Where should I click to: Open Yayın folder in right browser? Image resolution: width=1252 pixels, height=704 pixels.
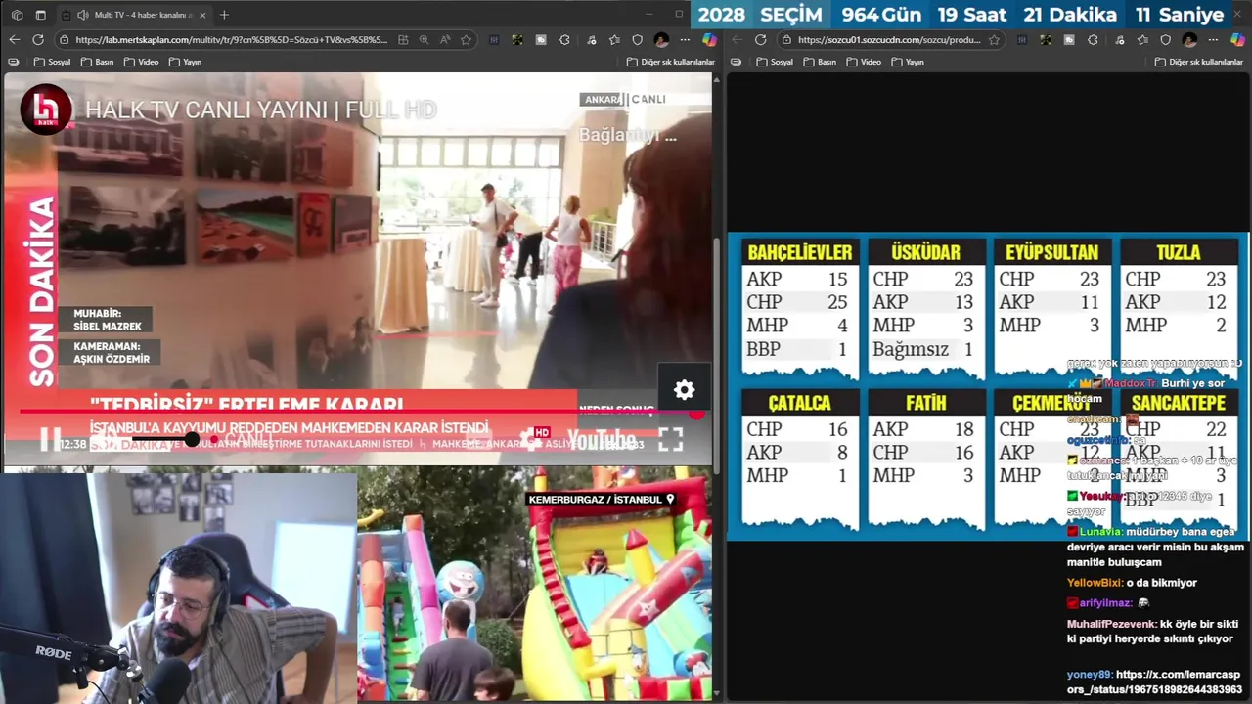(907, 62)
